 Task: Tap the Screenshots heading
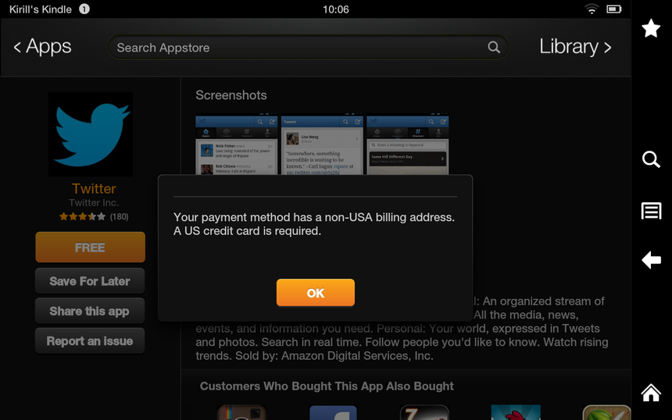(231, 95)
